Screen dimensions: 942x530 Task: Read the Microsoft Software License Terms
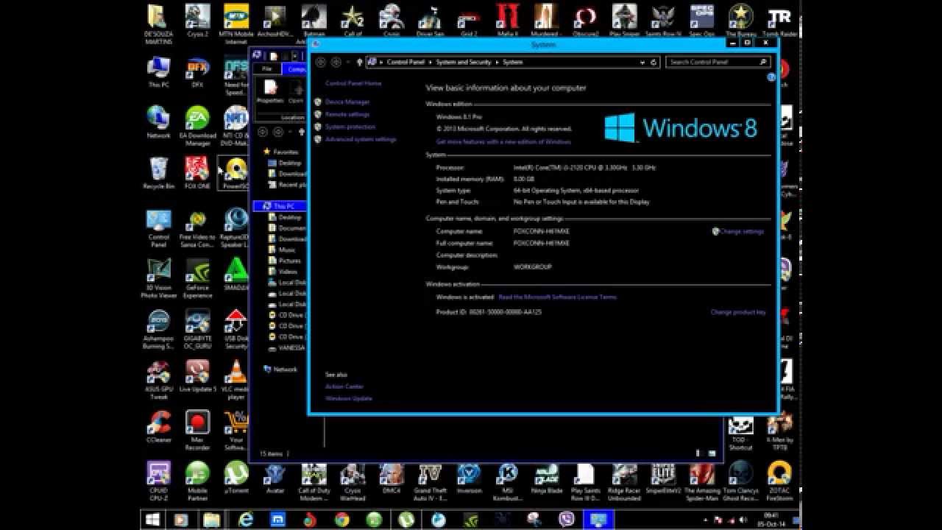(x=558, y=297)
